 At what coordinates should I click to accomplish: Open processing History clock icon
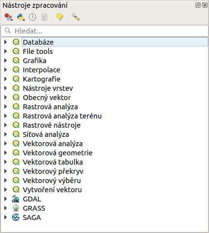click(x=32, y=17)
